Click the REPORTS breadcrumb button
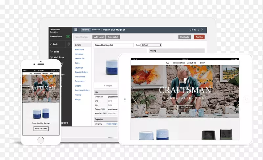The width and height of the screenshot is (263, 160). click(86, 30)
